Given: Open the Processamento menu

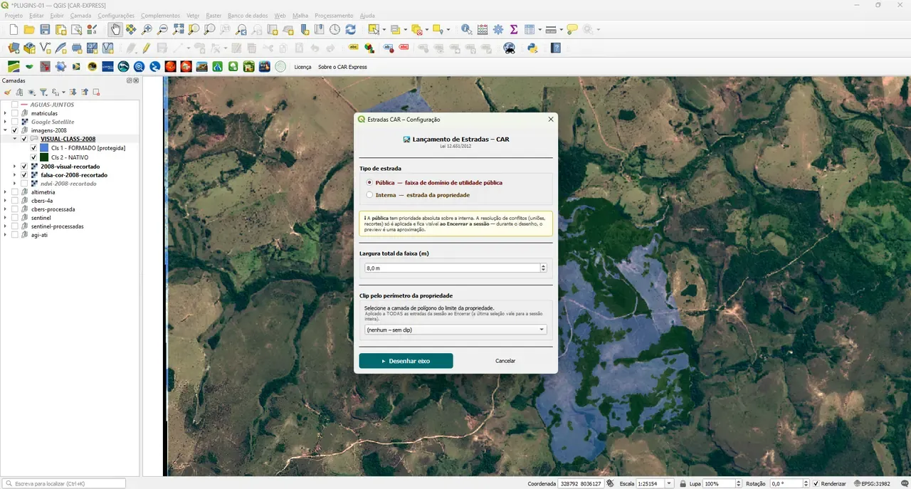Looking at the screenshot, I should click(334, 15).
